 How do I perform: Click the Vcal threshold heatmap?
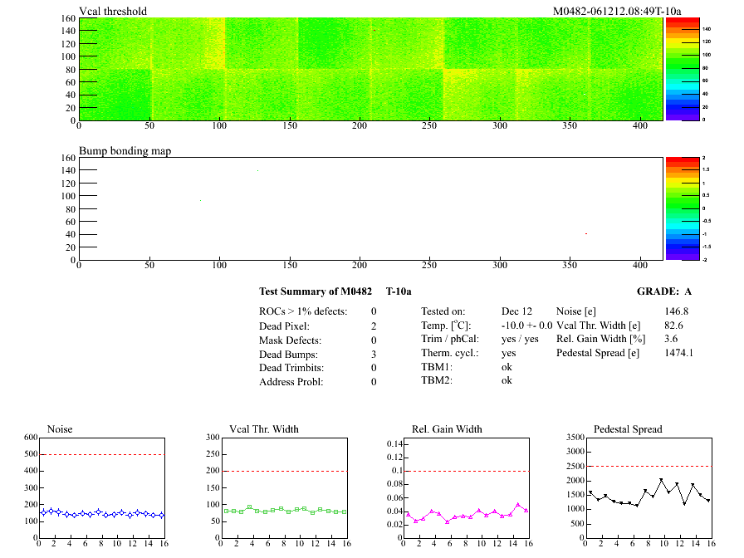pyautogui.click(x=370, y=69)
